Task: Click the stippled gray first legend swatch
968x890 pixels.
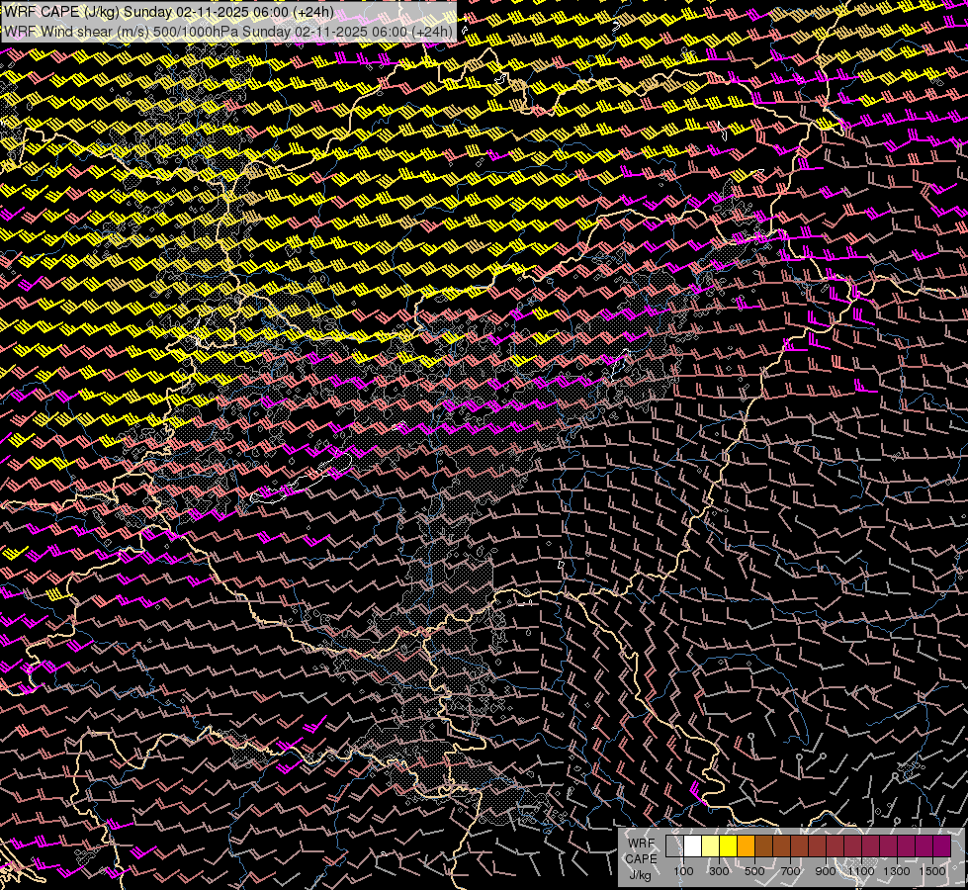Action: point(674,846)
